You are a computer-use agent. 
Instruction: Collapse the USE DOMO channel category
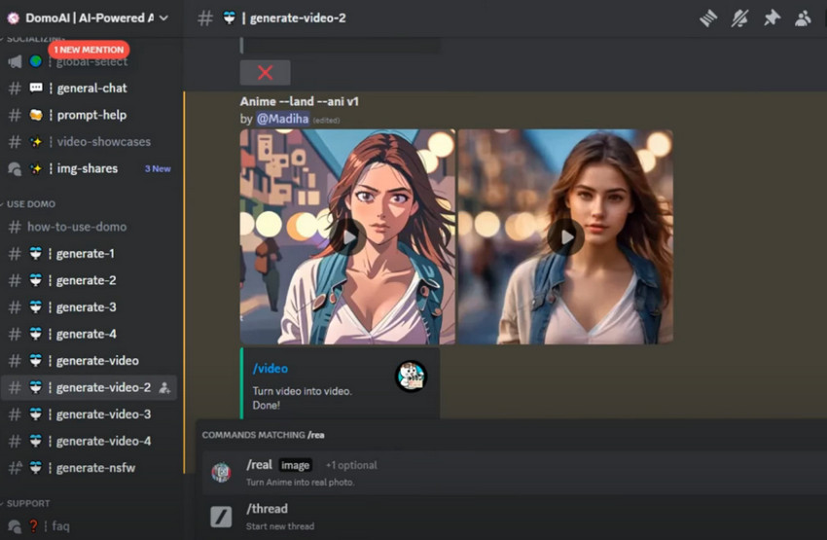coord(31,204)
